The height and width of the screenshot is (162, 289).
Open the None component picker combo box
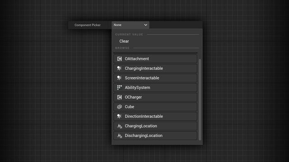131,25
